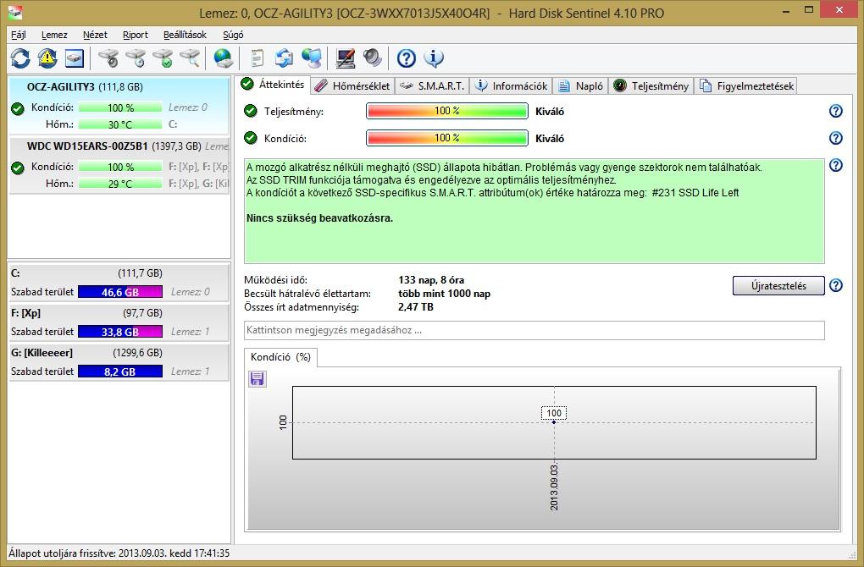
Task: Click the disk with clock toolbar icon
Action: pos(136,58)
